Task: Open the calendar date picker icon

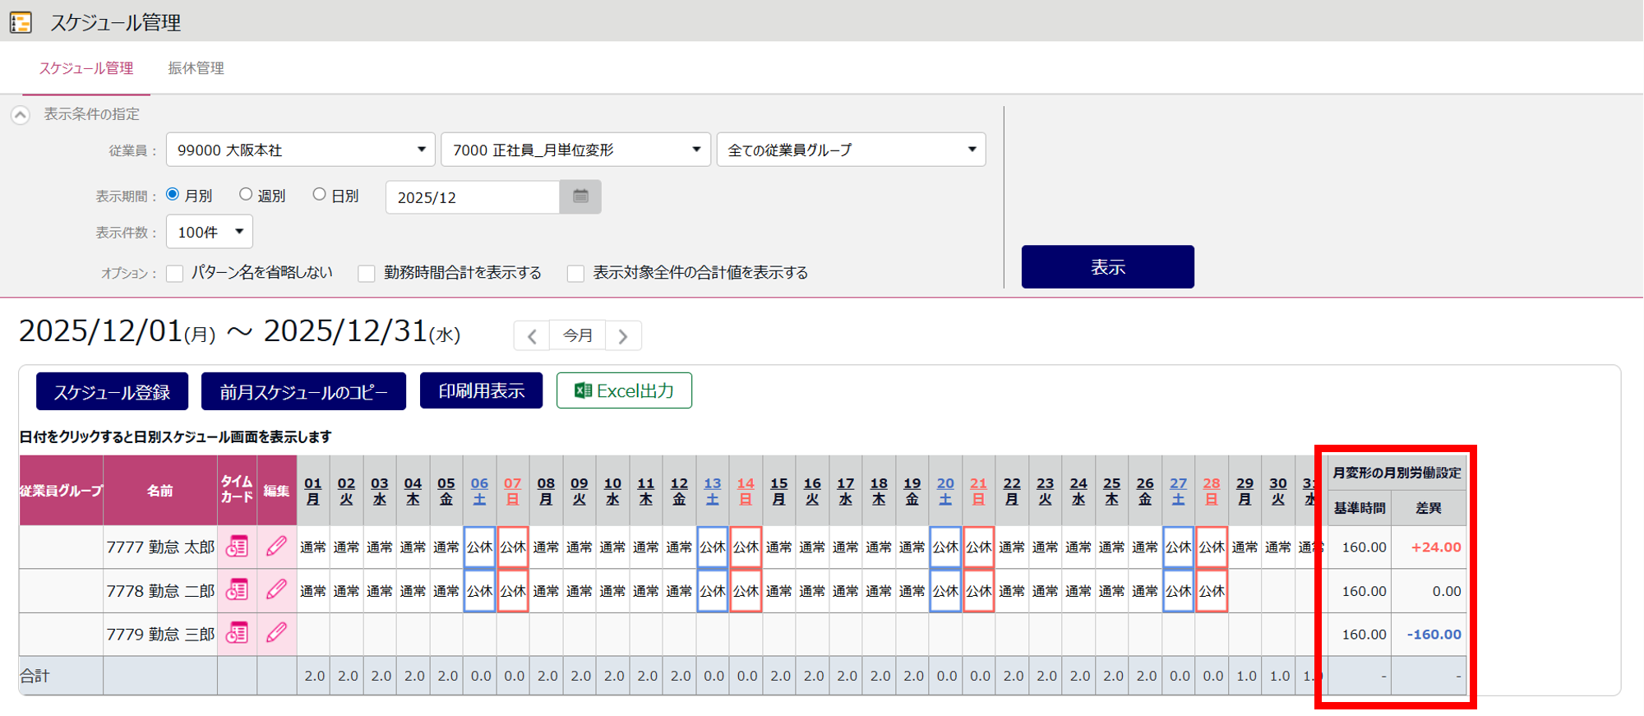Action: click(580, 196)
